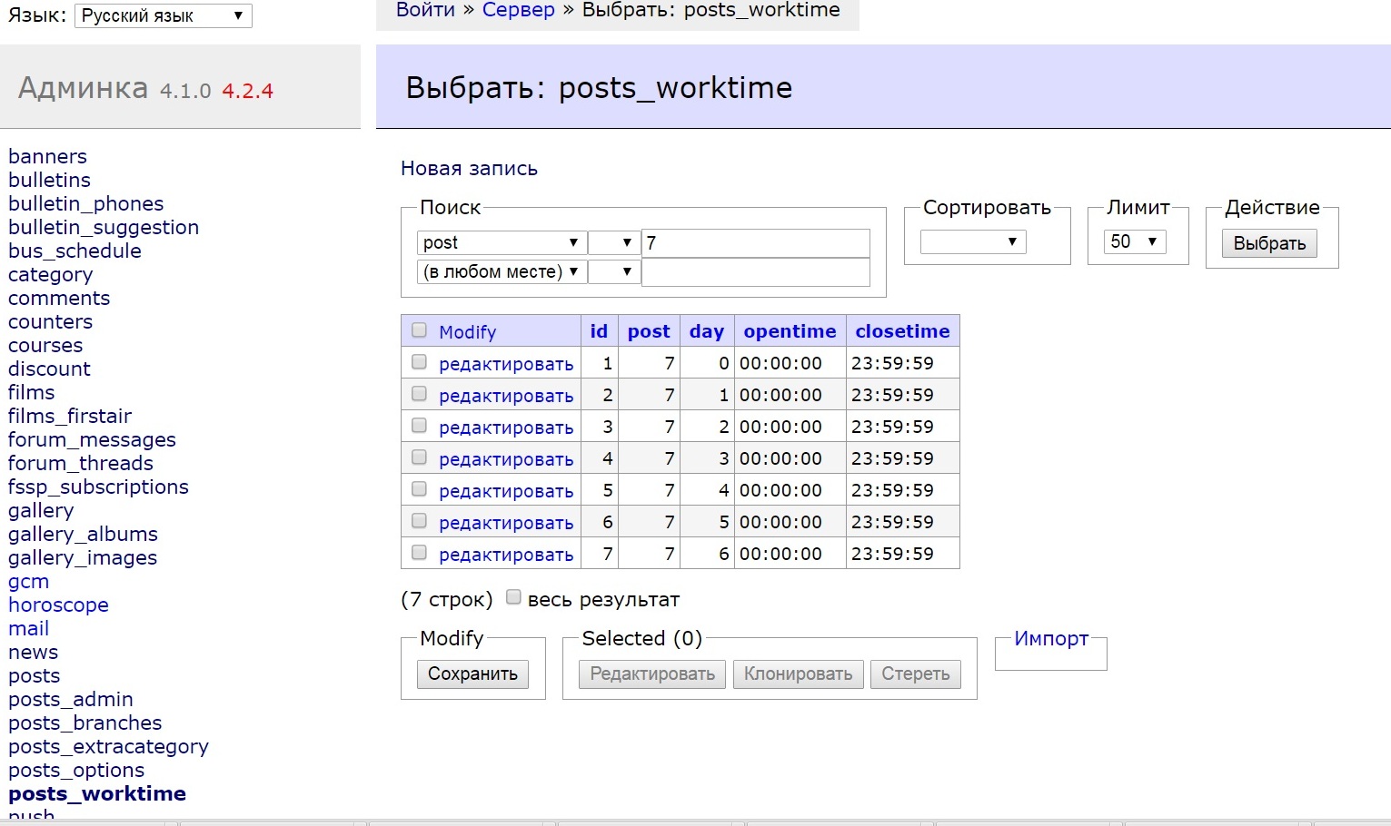
Task: Click the search value field containing 7
Action: tap(755, 242)
